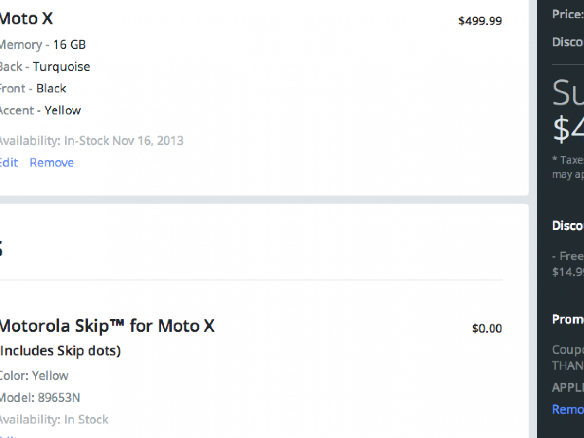Image resolution: width=584 pixels, height=438 pixels.
Task: Click the Back - Turquoise option text
Action: [45, 67]
